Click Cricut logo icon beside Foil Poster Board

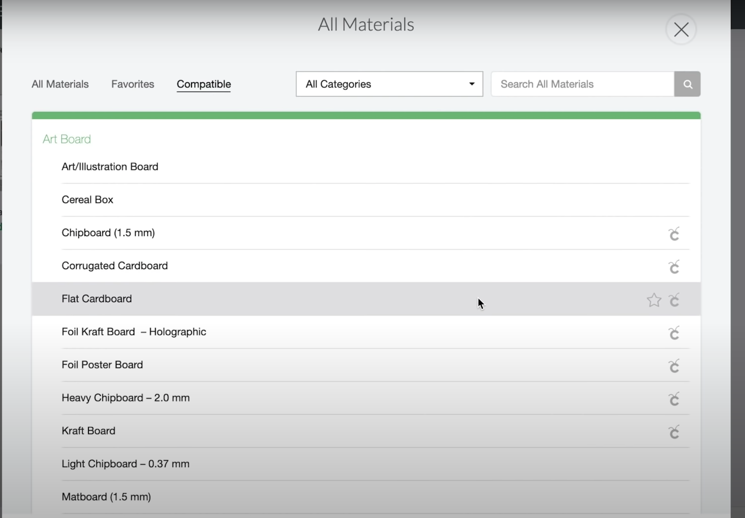674,366
